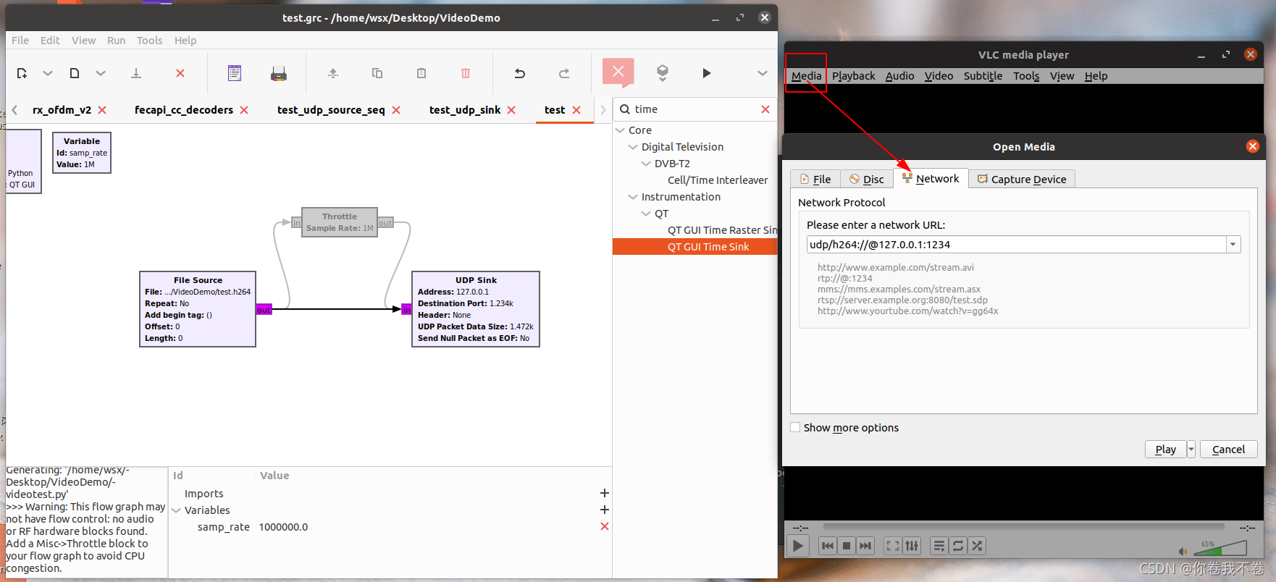Open the GNU Radio File menu

(x=20, y=41)
